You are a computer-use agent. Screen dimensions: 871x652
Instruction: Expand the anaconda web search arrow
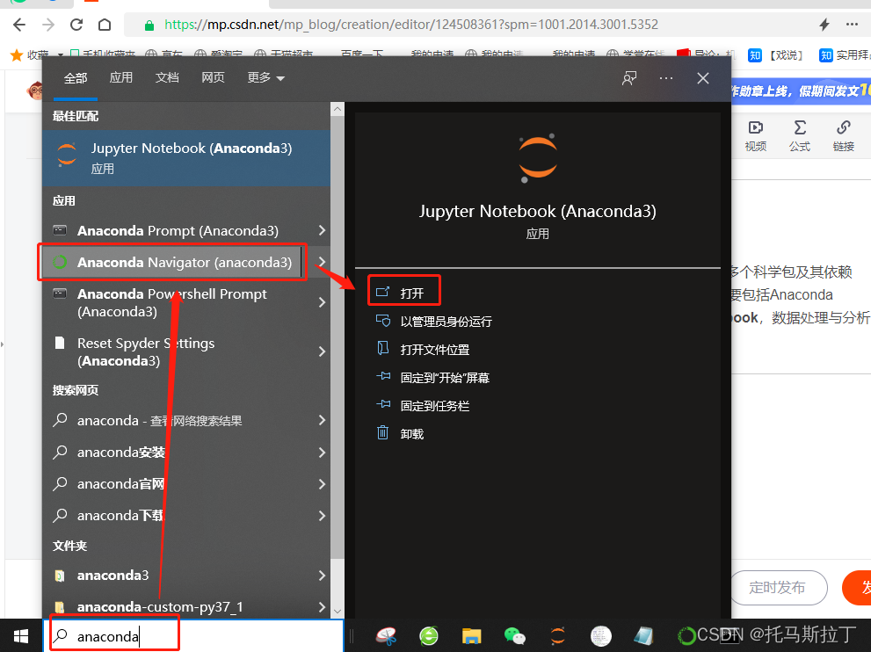tap(323, 420)
